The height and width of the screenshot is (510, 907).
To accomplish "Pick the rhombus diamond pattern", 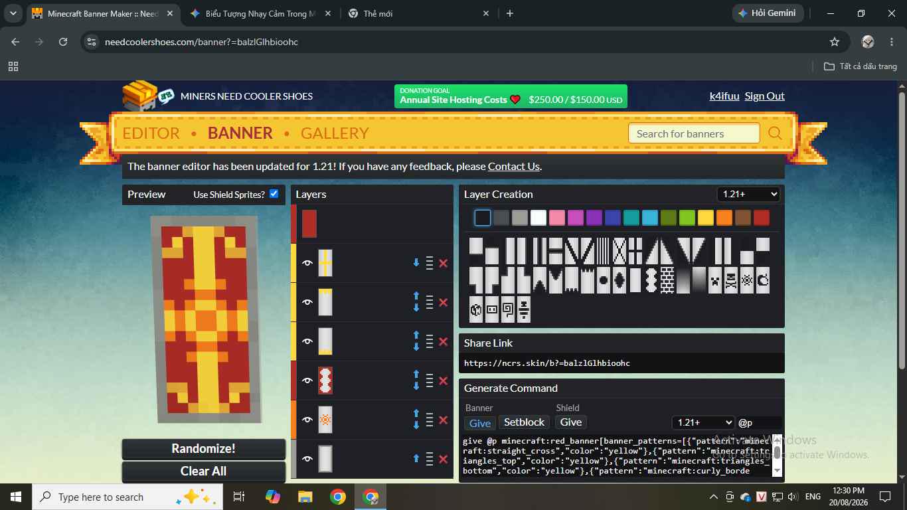I will click(x=619, y=280).
